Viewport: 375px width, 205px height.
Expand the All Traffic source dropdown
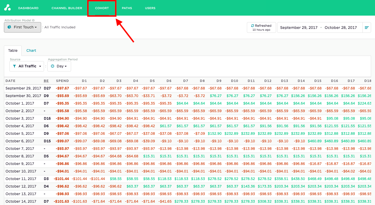(27, 66)
